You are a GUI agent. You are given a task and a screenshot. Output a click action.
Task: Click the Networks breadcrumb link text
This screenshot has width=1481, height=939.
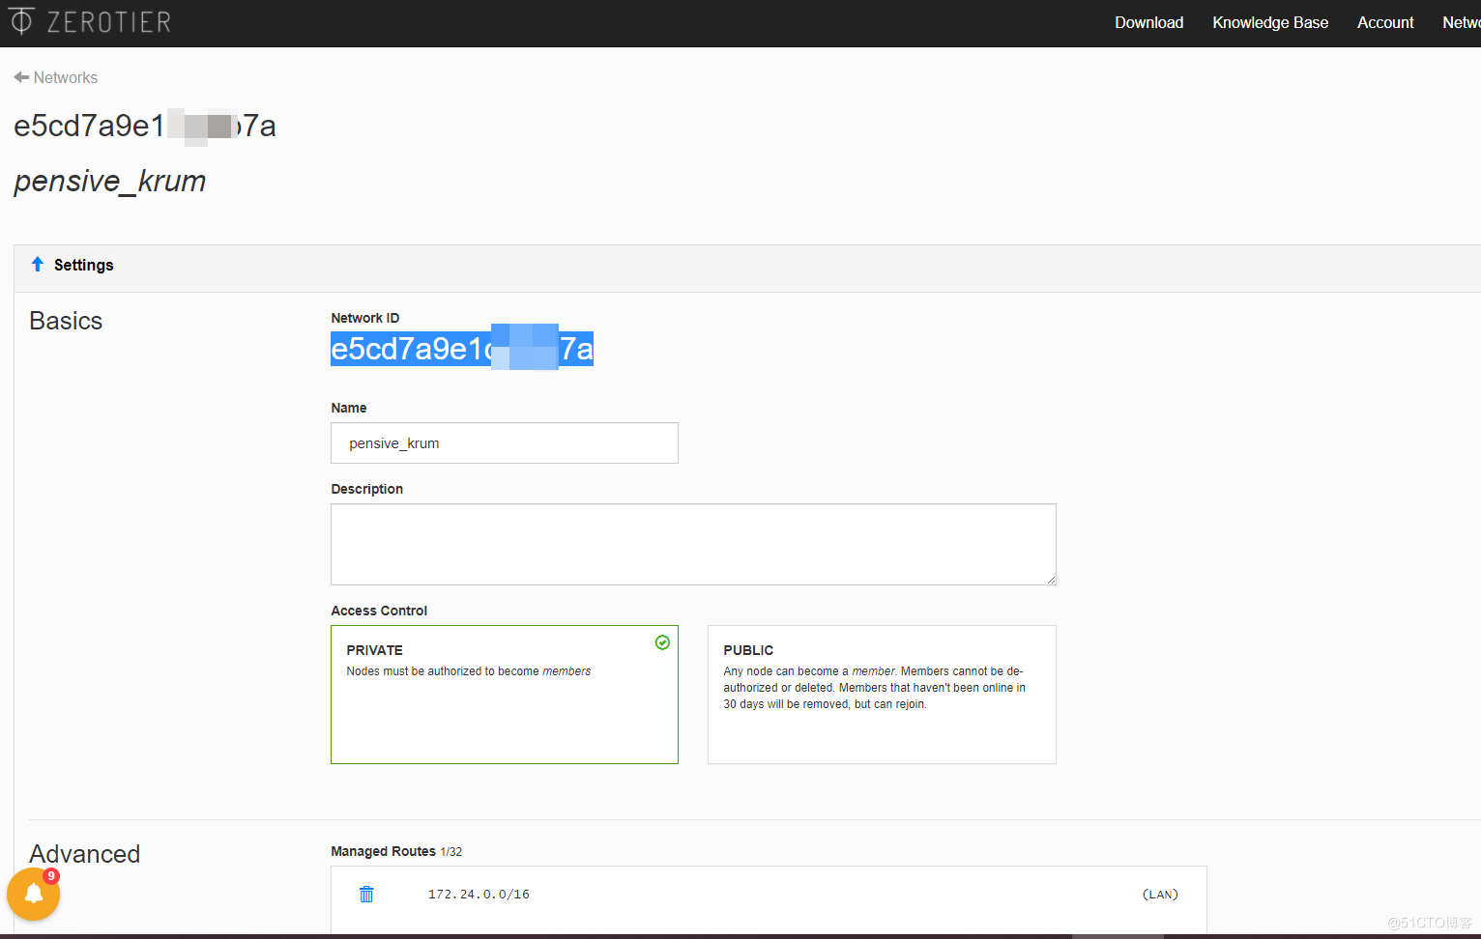point(66,77)
